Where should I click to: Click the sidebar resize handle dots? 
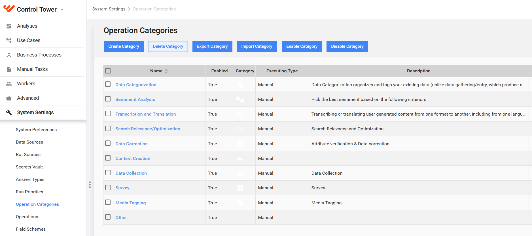pyautogui.click(x=90, y=185)
